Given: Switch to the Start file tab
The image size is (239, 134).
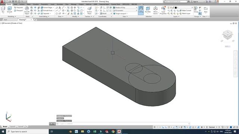Looking at the screenshot, I should (x=6, y=20).
